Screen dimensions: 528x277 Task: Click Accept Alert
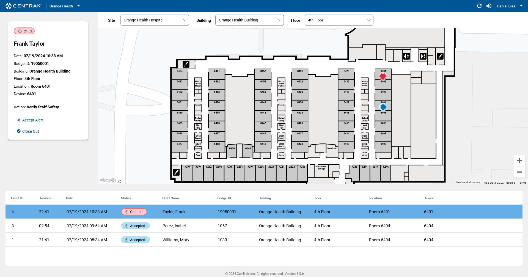click(30, 120)
